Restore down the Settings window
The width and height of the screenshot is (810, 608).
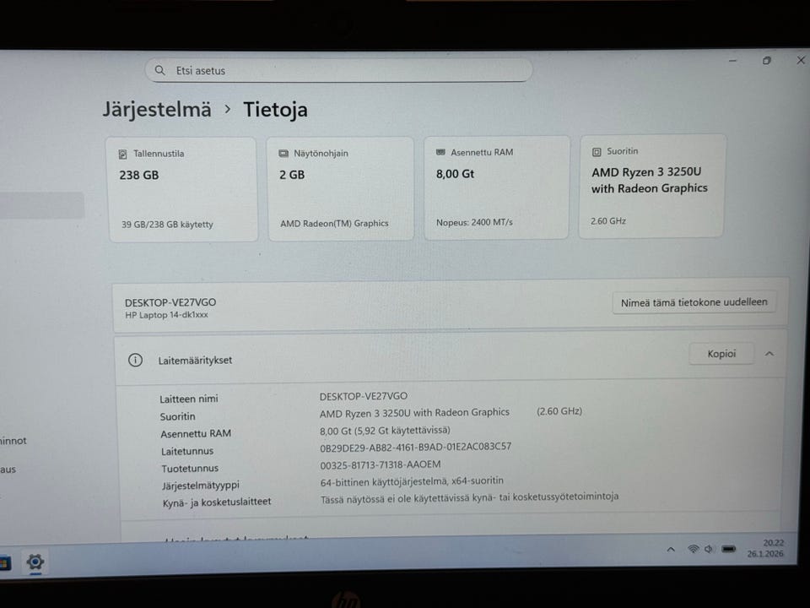click(767, 61)
